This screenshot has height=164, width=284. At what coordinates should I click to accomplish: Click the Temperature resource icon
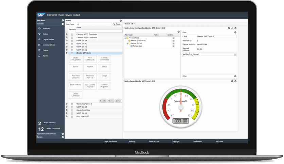pyautogui.click(x=132, y=46)
